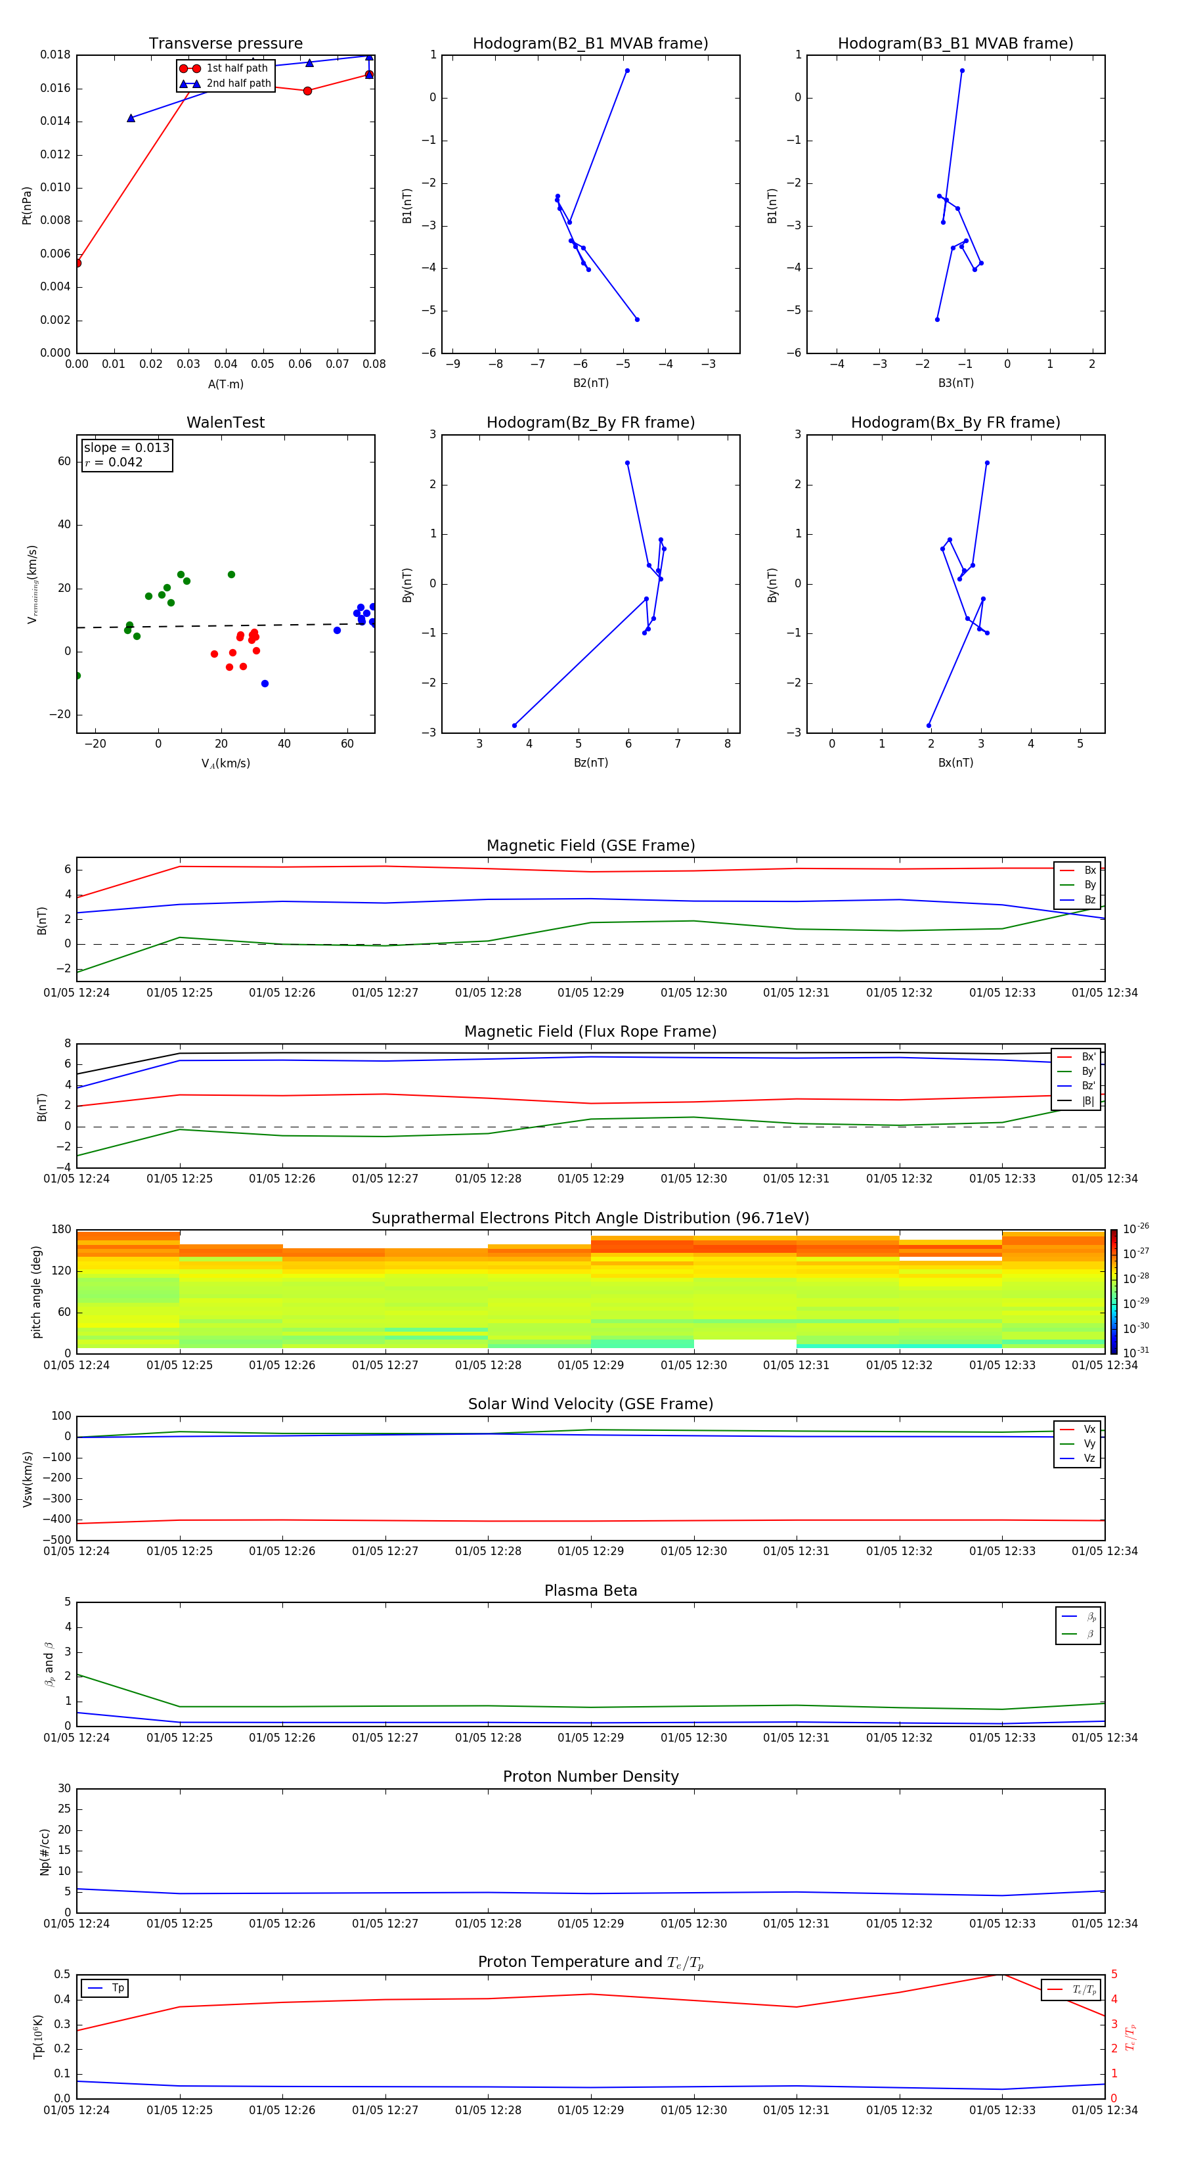Select the 'Vy' legend entry
The height and width of the screenshot is (2168, 1182).
[x=1078, y=1444]
